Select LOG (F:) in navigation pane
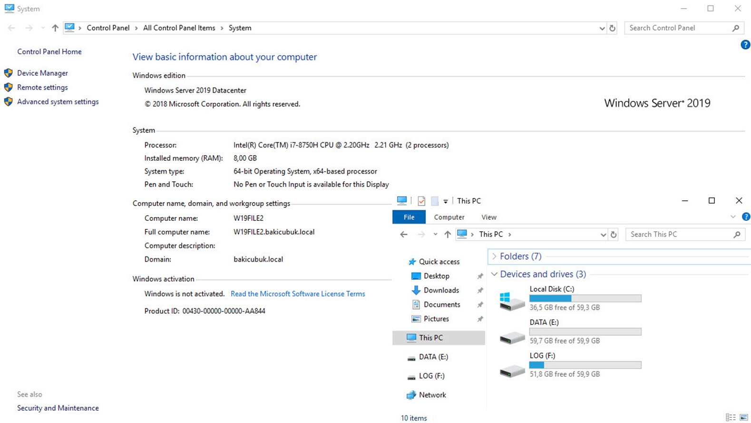This screenshot has width=751, height=423. click(x=431, y=376)
